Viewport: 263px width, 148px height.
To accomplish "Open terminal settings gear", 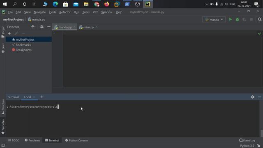I will coord(253,97).
